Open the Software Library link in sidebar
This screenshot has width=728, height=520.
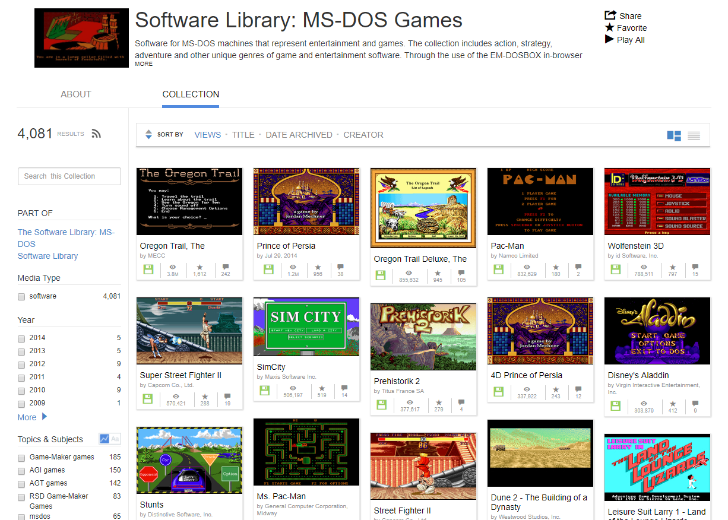tap(48, 255)
